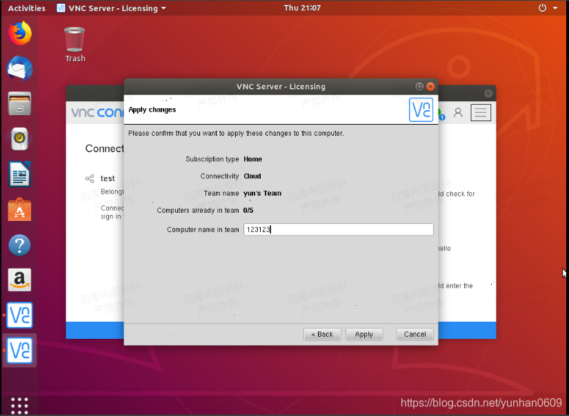Launch Thunderbird mail from the dock
Viewport: 569px width, 416px height.
tap(19, 68)
